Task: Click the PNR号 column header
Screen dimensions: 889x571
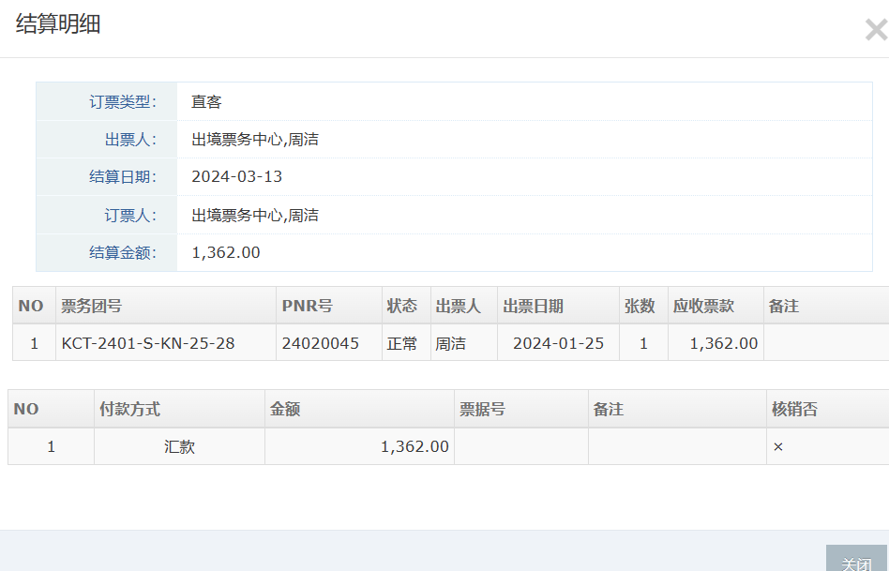Action: (x=308, y=307)
